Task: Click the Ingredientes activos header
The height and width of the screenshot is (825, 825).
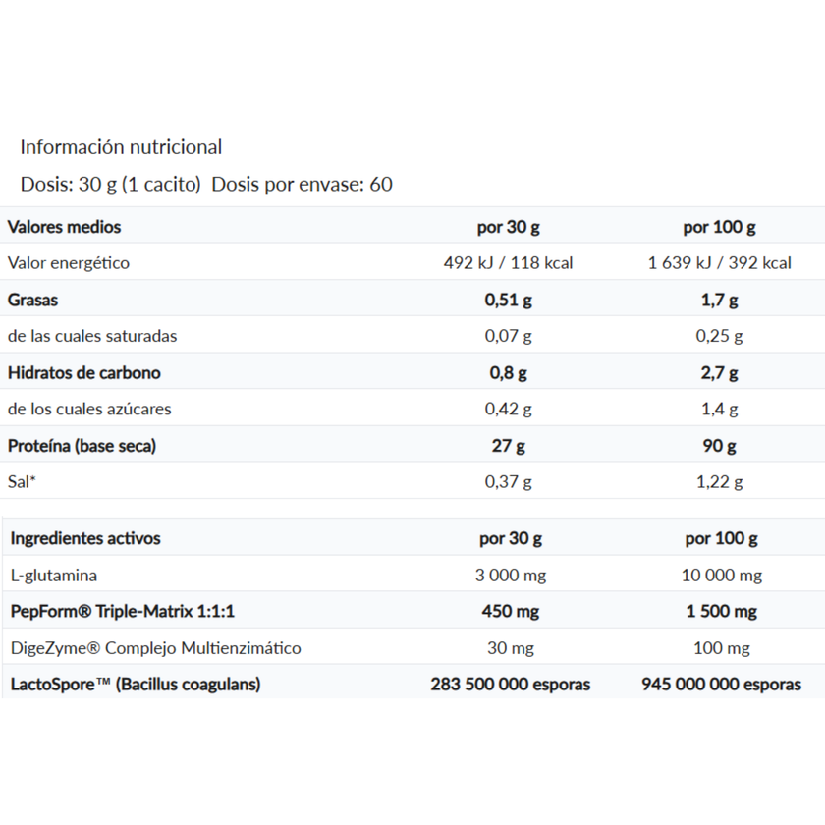Action: pos(85,538)
